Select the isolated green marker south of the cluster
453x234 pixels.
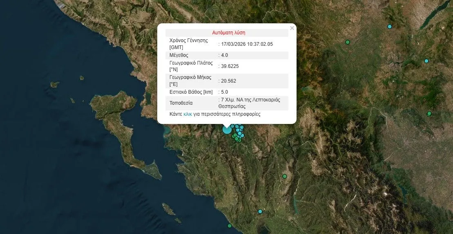point(285,176)
